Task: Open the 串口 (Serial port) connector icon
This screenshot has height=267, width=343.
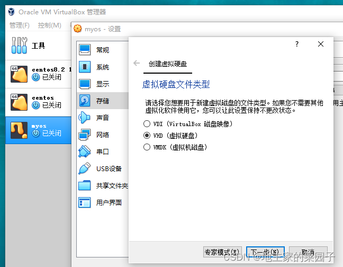Action: pos(85,152)
